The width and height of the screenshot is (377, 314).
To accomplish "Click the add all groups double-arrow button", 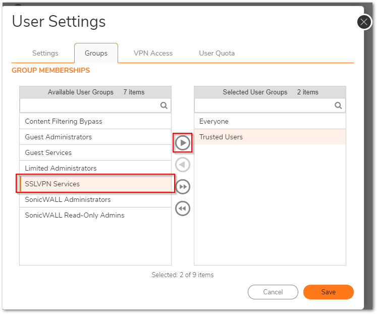I will click(x=183, y=187).
